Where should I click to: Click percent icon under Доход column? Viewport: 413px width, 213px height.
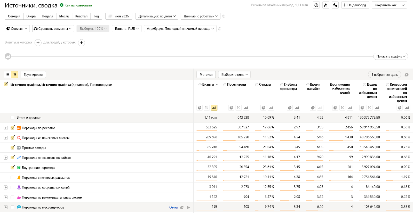pyautogui.click(x=370, y=108)
